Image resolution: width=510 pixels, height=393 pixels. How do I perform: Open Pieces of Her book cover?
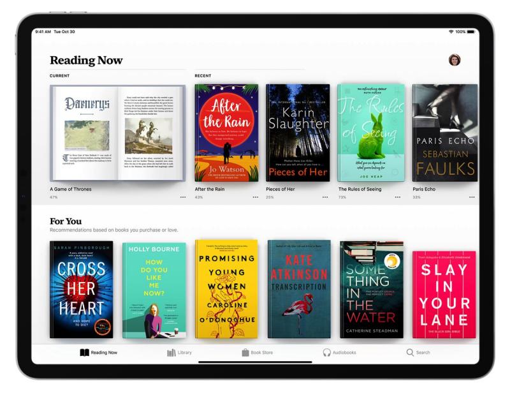(x=298, y=133)
